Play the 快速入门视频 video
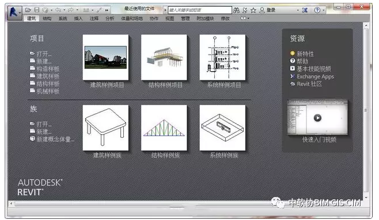This screenshot has width=379, height=220. point(317,118)
